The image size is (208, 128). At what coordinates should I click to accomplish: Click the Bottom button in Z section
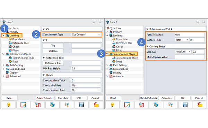pyautogui.click(x=53, y=51)
